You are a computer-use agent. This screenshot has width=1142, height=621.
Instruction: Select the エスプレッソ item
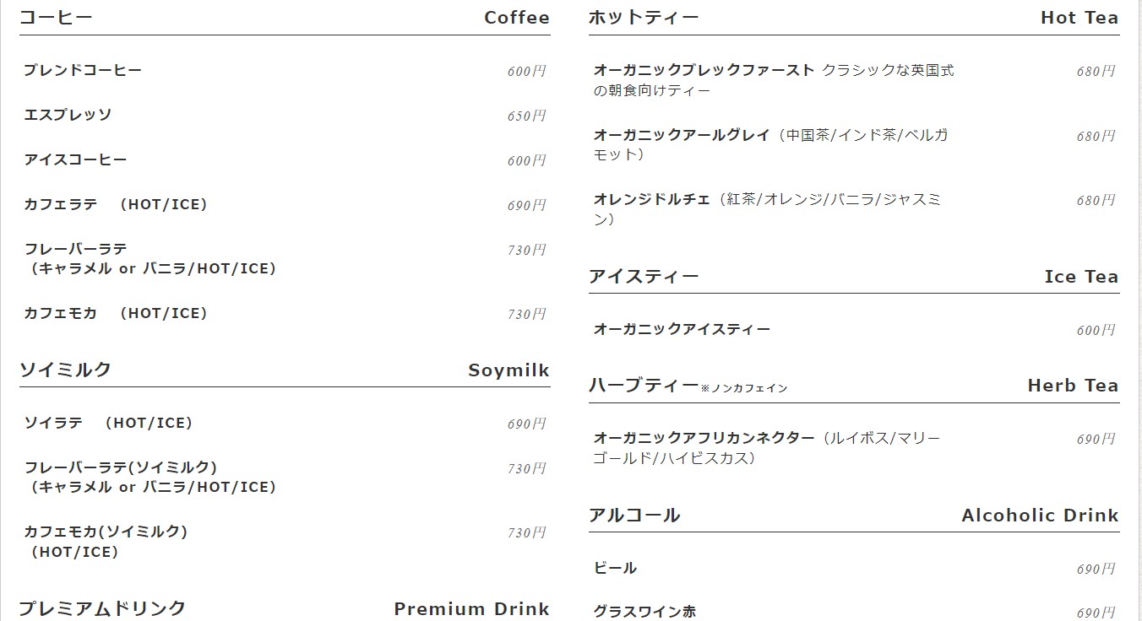[68, 115]
